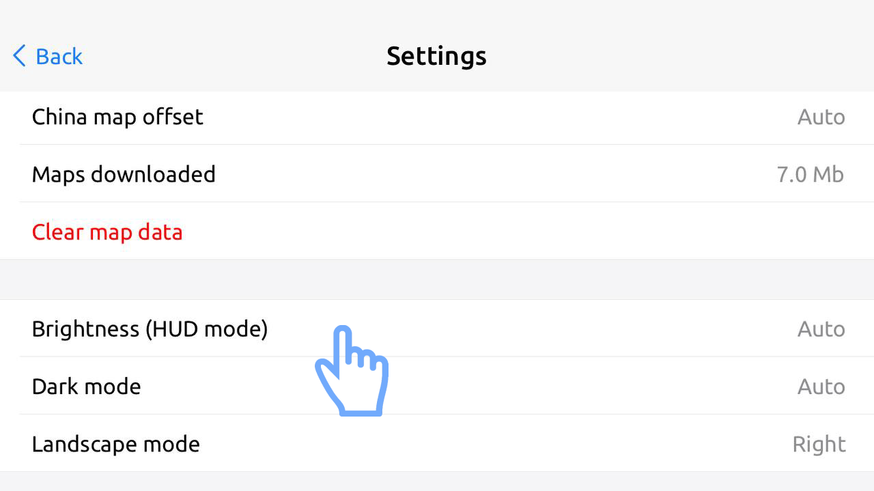Click the gray divider between setting groups
Viewport: 874px width, 491px height.
[437, 279]
